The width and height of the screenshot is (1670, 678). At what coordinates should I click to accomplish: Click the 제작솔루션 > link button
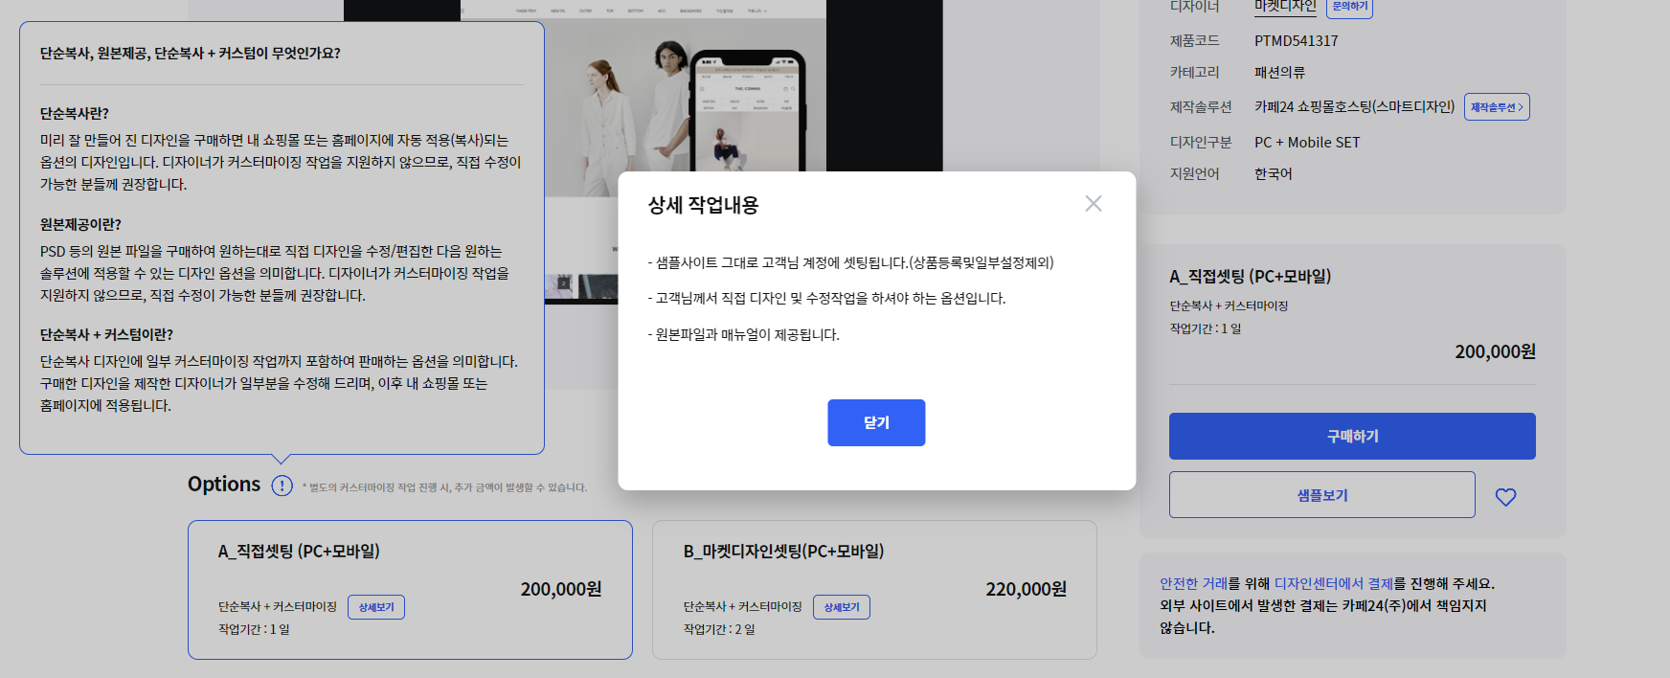click(x=1497, y=107)
